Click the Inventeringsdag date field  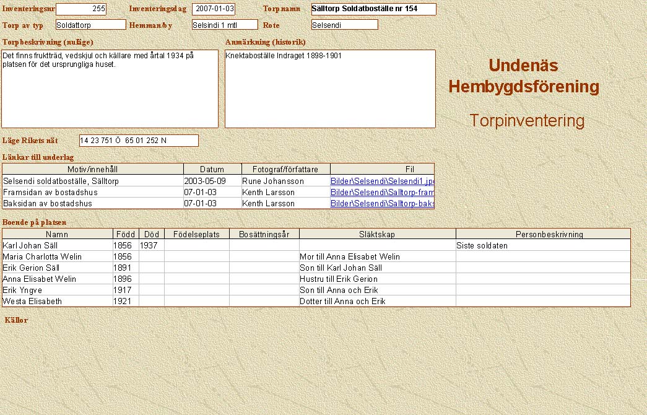214,9
